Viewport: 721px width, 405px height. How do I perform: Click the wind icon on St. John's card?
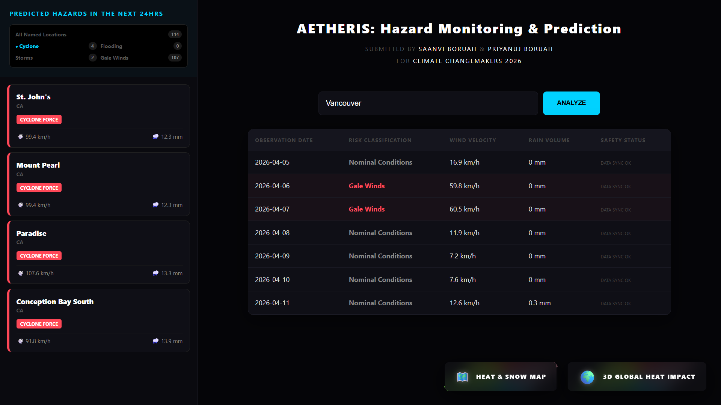pyautogui.click(x=20, y=137)
